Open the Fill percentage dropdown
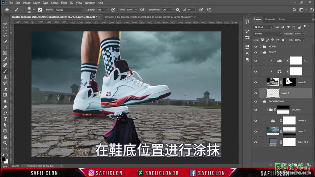The image size is (315, 177). (304, 40)
